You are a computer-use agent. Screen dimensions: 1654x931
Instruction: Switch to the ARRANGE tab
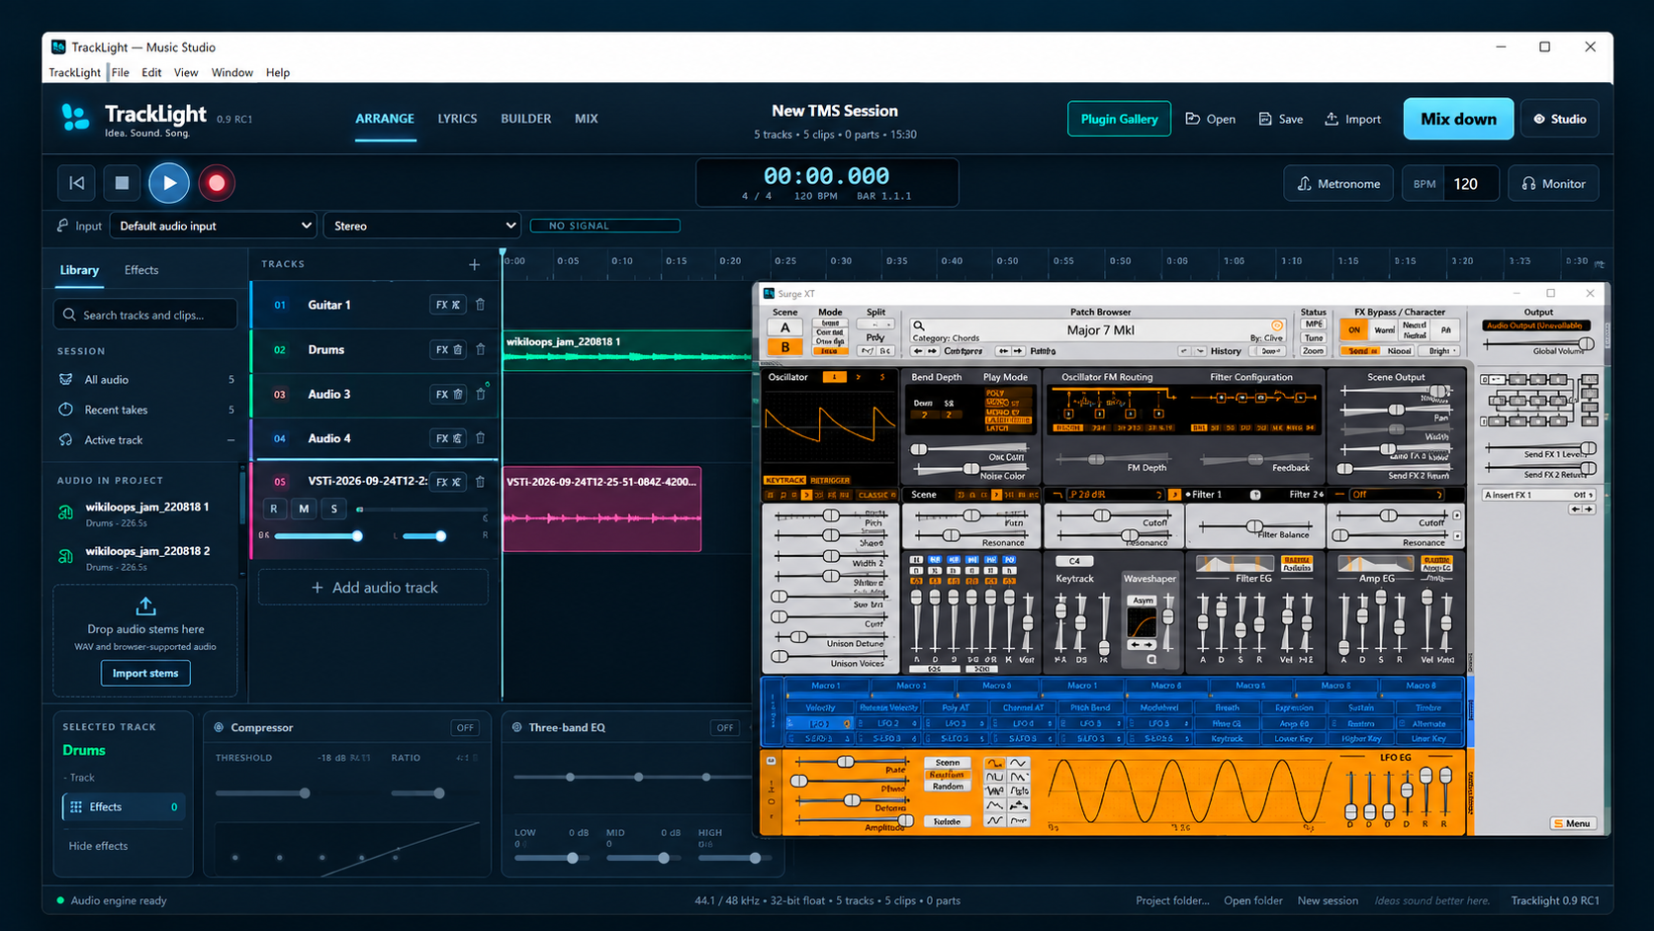pos(385,119)
